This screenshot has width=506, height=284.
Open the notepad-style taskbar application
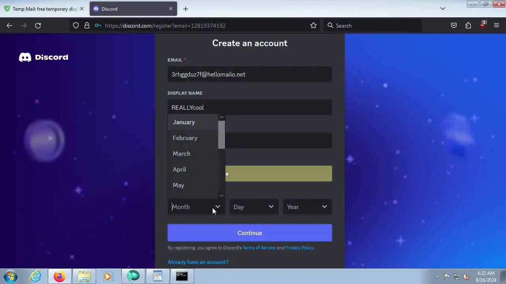coord(157,276)
